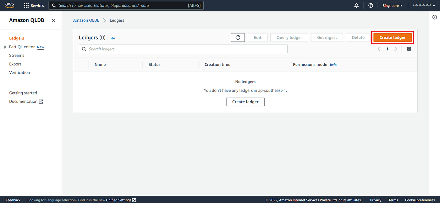Image resolution: width=440 pixels, height=203 pixels.
Task: Click the AWS logo to go home
Action: (9, 5)
